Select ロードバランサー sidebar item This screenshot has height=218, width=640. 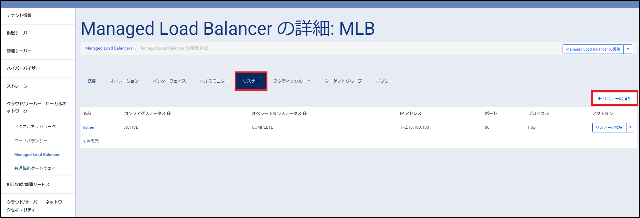click(31, 141)
